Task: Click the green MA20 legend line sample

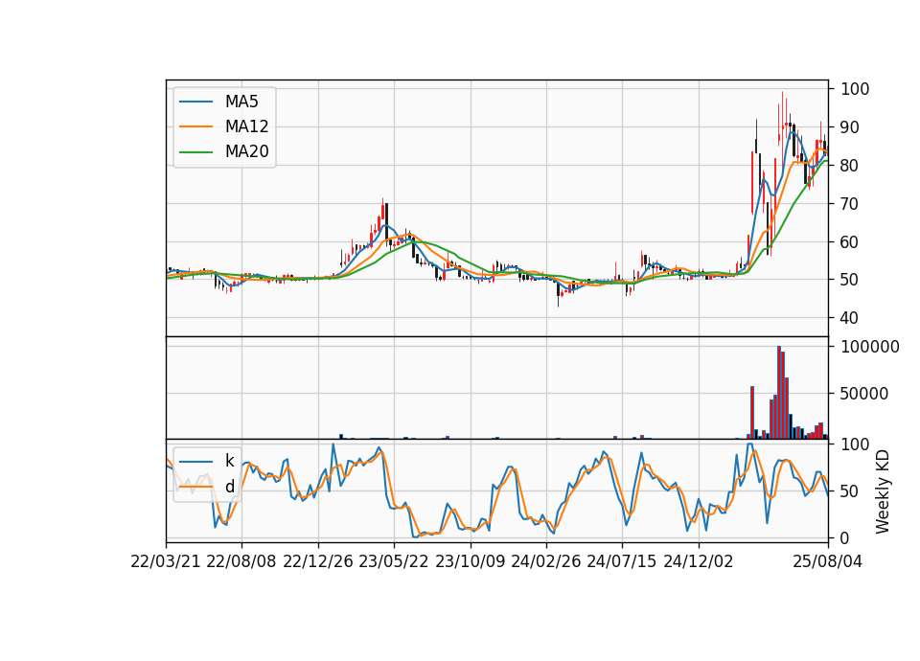Action: point(195,152)
